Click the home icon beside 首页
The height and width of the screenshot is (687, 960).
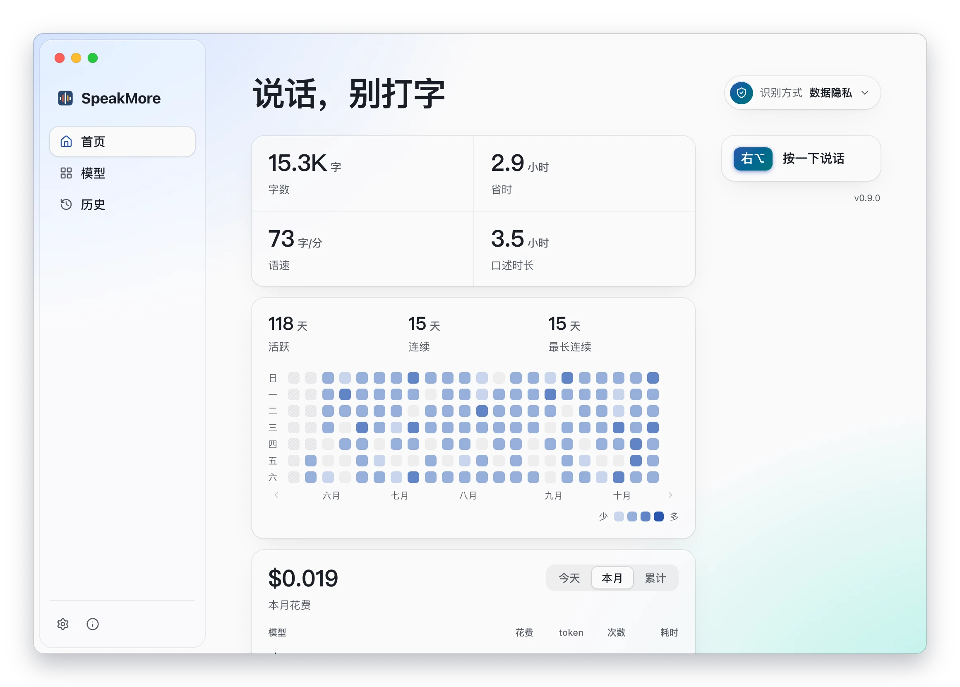[x=66, y=141]
